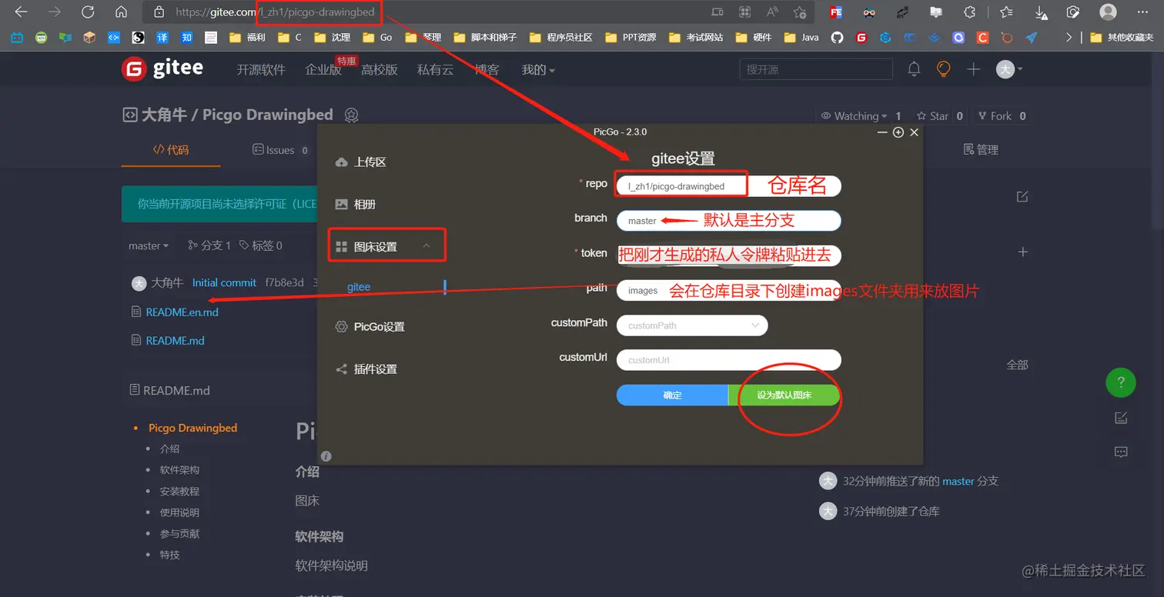Image resolution: width=1164 pixels, height=597 pixels.
Task: Click the green help question-mark button
Action: 1120,382
